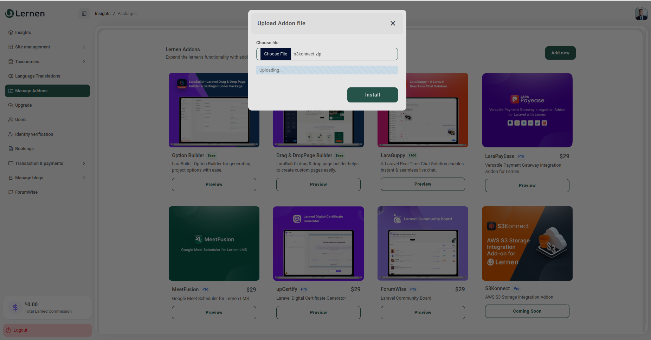Expand the Transaction & payments submenu

84,164
